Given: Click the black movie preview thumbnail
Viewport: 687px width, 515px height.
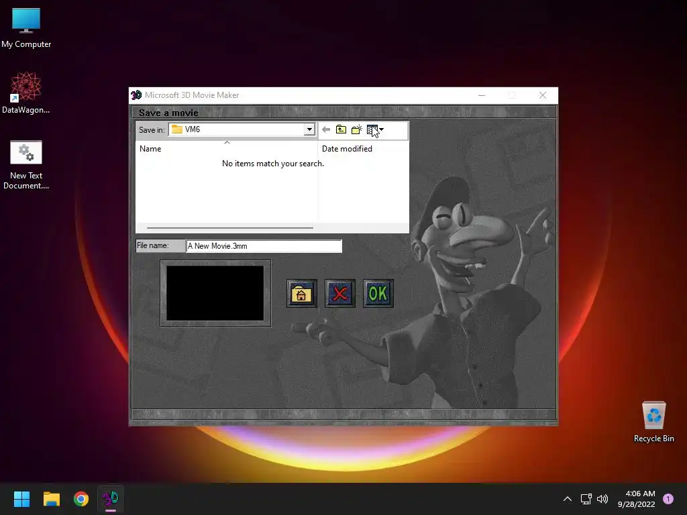Looking at the screenshot, I should pyautogui.click(x=215, y=294).
